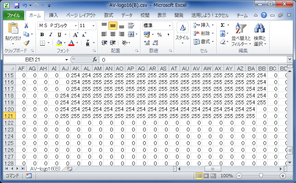The image size is (296, 183).
Task: Open Sort and Filter menu
Action: coord(241,34)
